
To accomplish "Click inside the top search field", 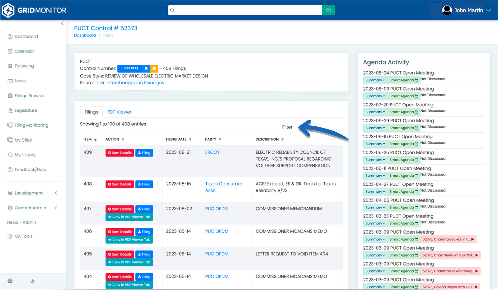I will (245, 10).
